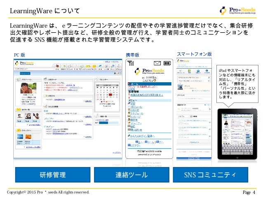Screen dimensions: 263x198
Task: Click the 連絡ツール blue box
Action: pyautogui.click(x=131, y=175)
